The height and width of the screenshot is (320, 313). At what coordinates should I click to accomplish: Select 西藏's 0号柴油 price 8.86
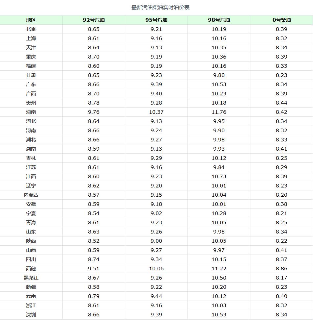[281, 269]
